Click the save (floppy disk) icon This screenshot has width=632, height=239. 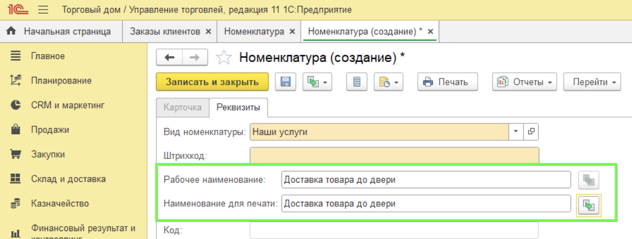285,82
